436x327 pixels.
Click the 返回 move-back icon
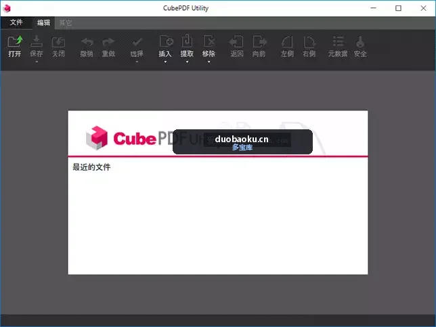point(236,41)
